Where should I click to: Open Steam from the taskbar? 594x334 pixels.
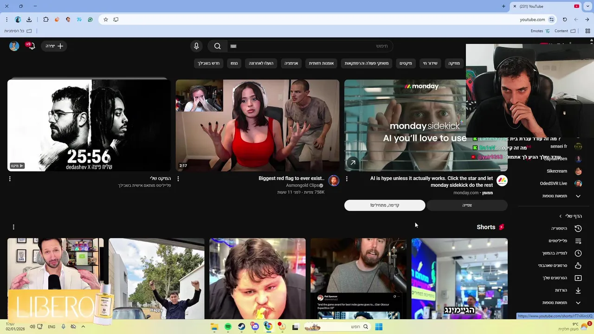(x=241, y=327)
